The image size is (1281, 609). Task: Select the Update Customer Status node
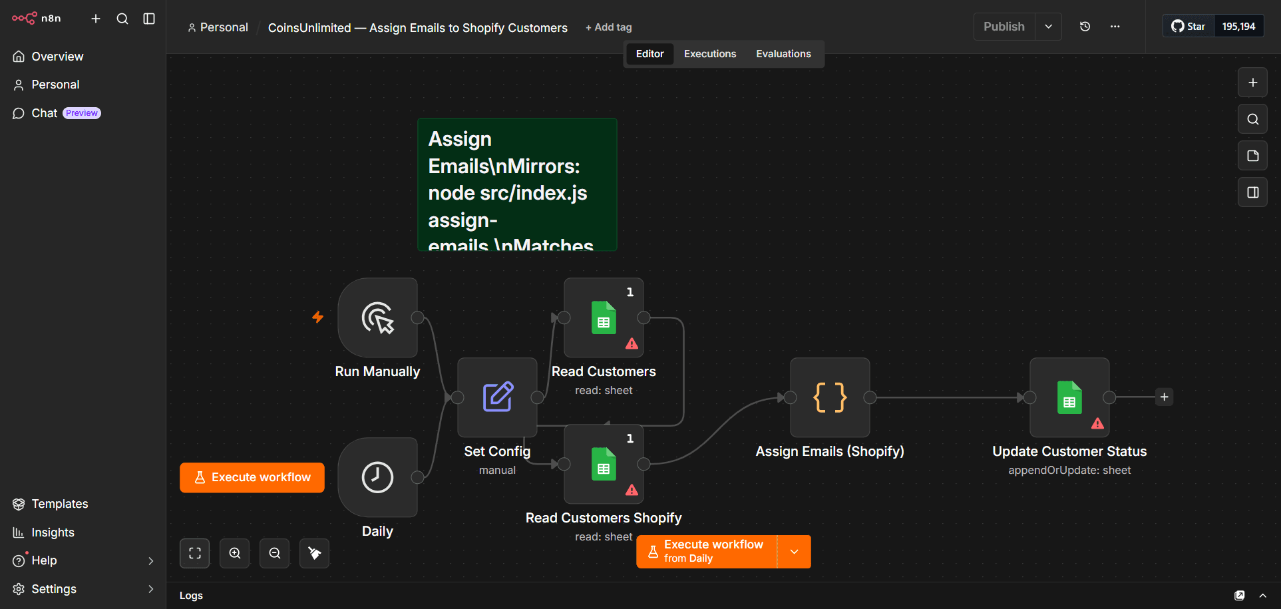click(1069, 397)
